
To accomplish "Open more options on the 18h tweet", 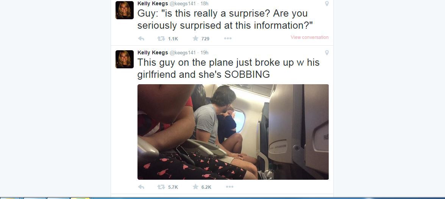I will point(228,39).
